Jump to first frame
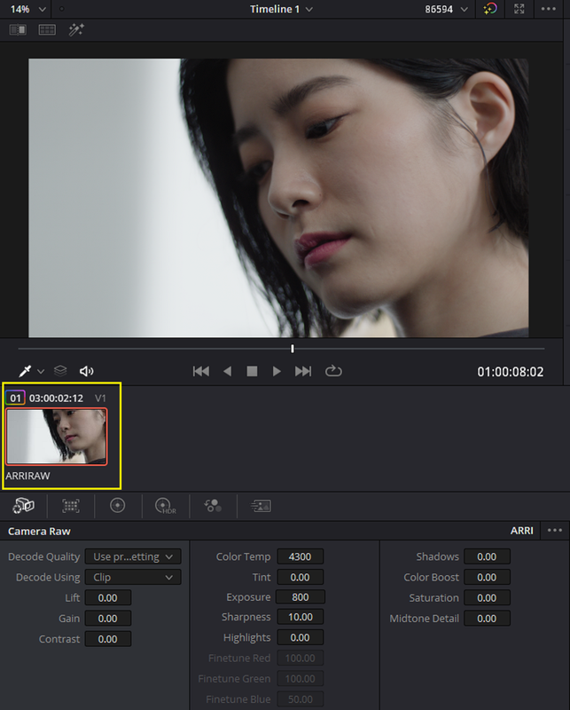This screenshot has height=710, width=570. [x=201, y=371]
